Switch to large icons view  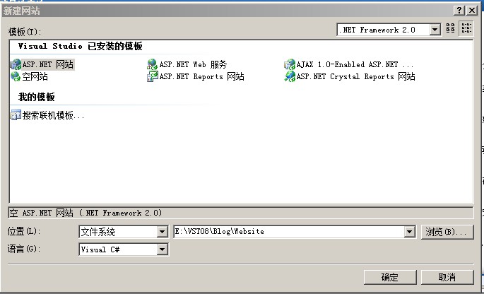point(451,28)
